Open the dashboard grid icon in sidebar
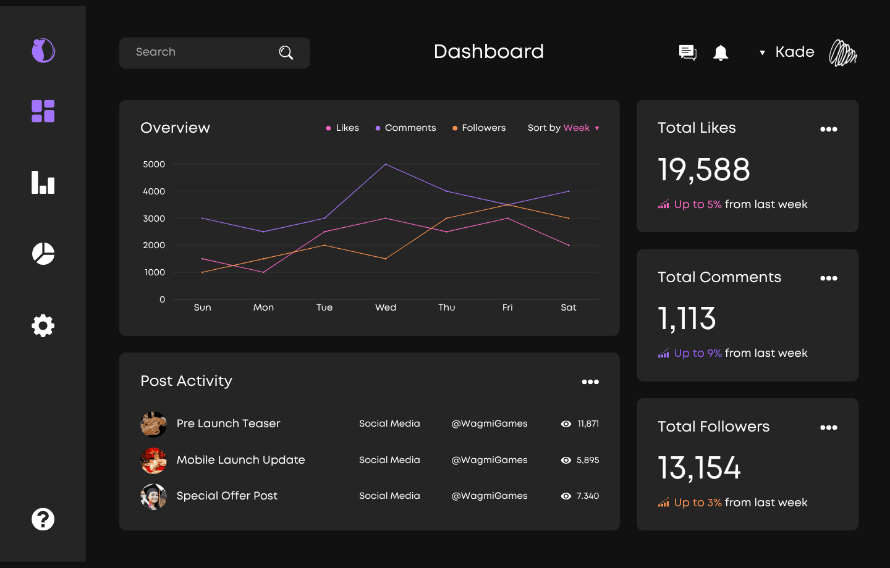 pyautogui.click(x=43, y=111)
